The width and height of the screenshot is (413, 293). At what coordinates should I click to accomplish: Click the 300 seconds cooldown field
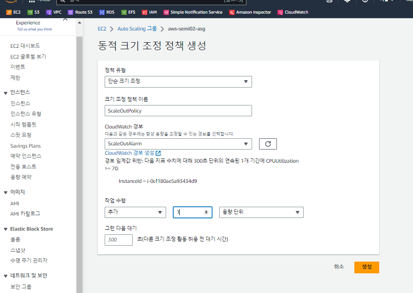tap(119, 240)
